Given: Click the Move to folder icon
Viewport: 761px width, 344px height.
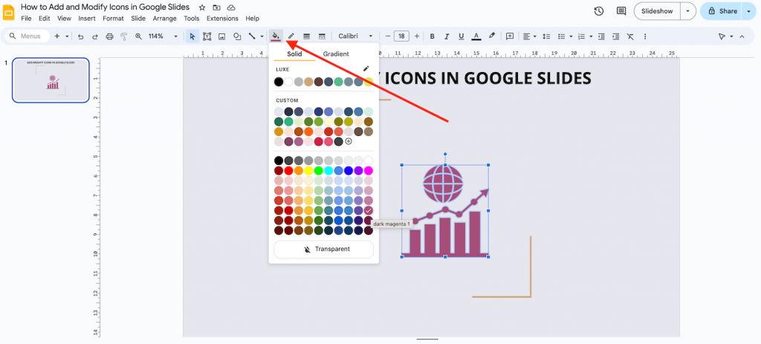Looking at the screenshot, I should (216, 7).
